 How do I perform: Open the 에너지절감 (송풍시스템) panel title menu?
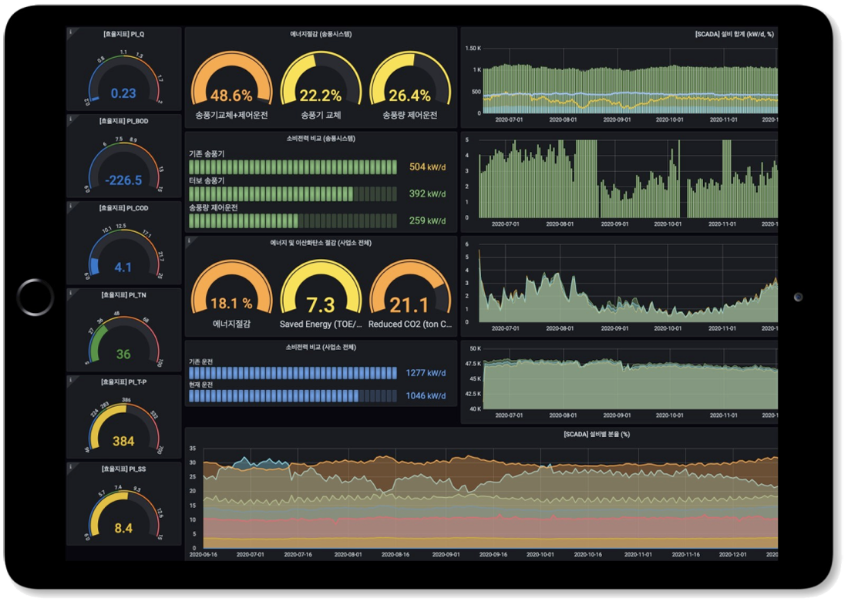coord(320,34)
